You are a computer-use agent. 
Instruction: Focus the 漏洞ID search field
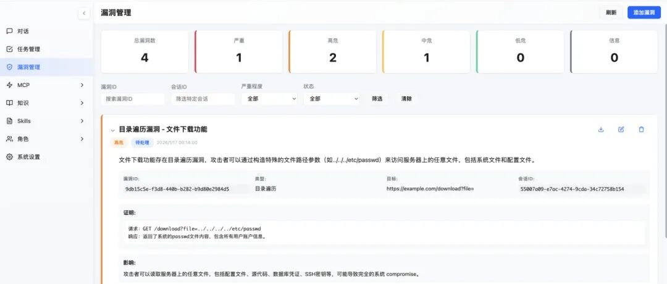(x=133, y=99)
